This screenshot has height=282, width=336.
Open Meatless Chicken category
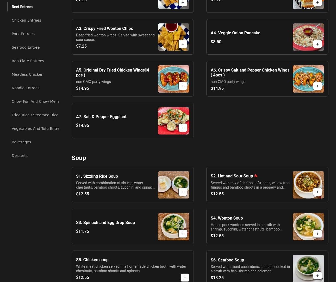click(28, 74)
